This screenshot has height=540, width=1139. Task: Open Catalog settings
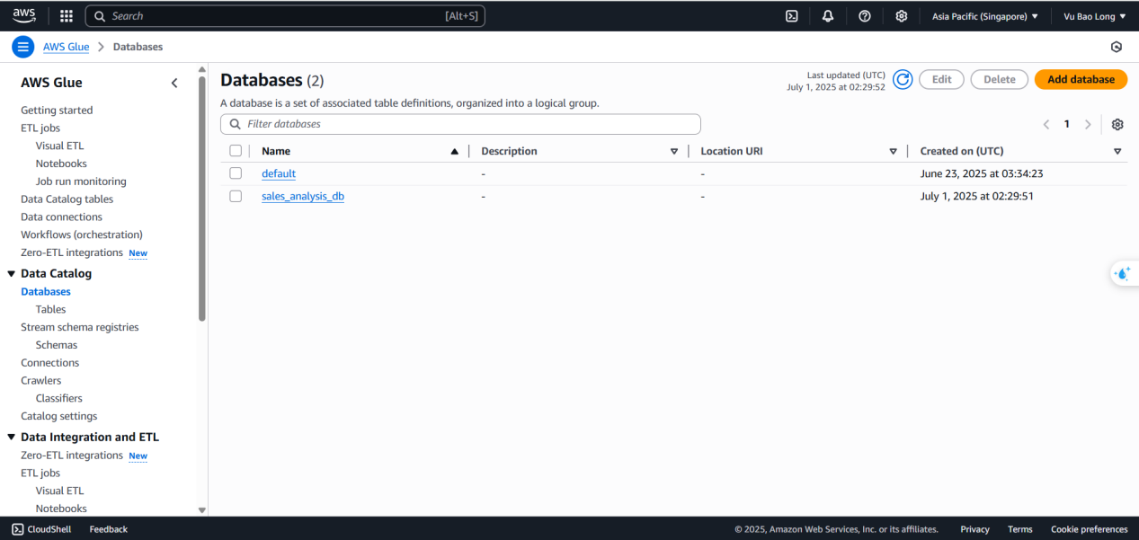pos(59,416)
